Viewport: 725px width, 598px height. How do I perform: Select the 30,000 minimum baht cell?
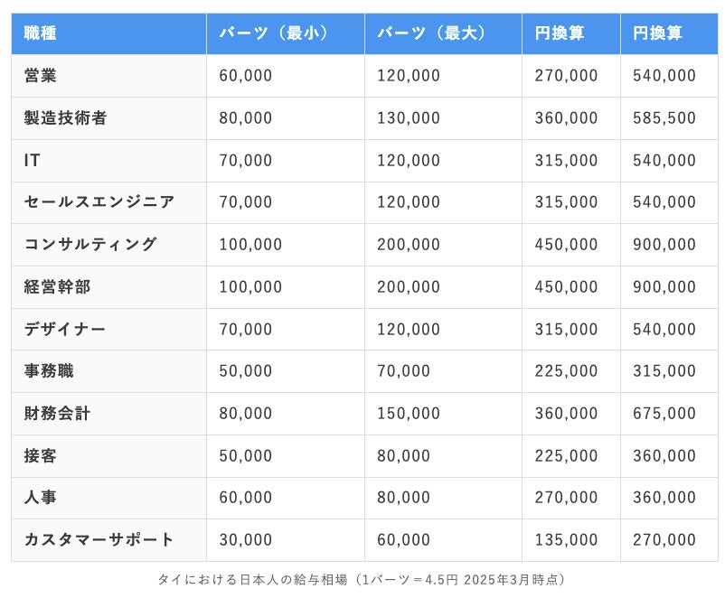pyautogui.click(x=246, y=540)
